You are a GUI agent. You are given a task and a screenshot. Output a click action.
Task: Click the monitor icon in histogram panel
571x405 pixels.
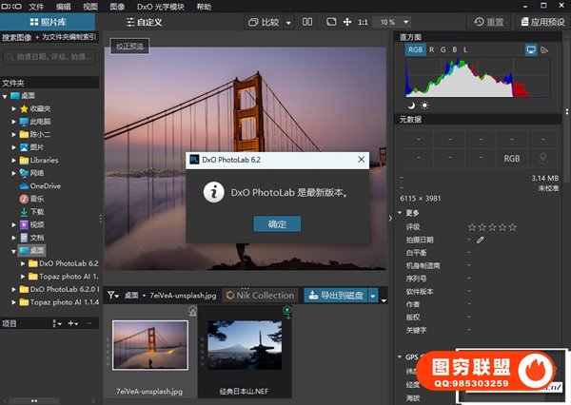tap(531, 49)
